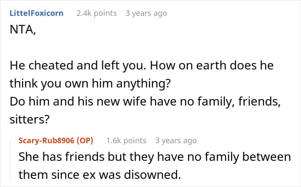Open the top comment's '3 years ago' timestamp
The height and width of the screenshot is (187, 301).
tap(146, 13)
